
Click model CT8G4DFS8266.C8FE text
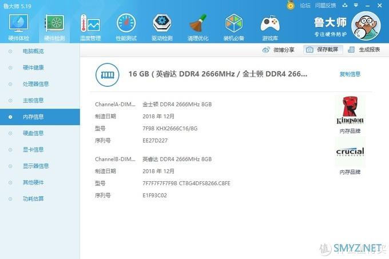pyautogui.click(x=204, y=184)
